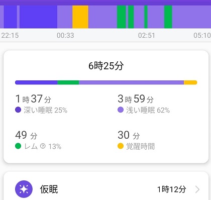Tap the 浅い睡眠 62% label
The height and width of the screenshot is (200, 211).
click(148, 110)
